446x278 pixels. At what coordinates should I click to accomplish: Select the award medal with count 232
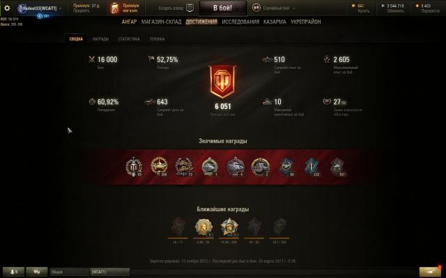click(x=312, y=167)
